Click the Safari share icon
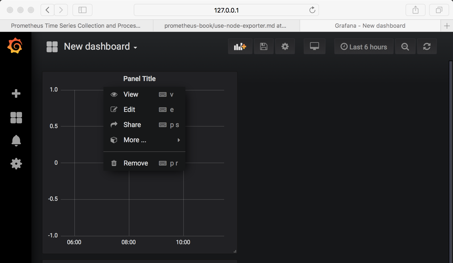The image size is (453, 263). 416,10
